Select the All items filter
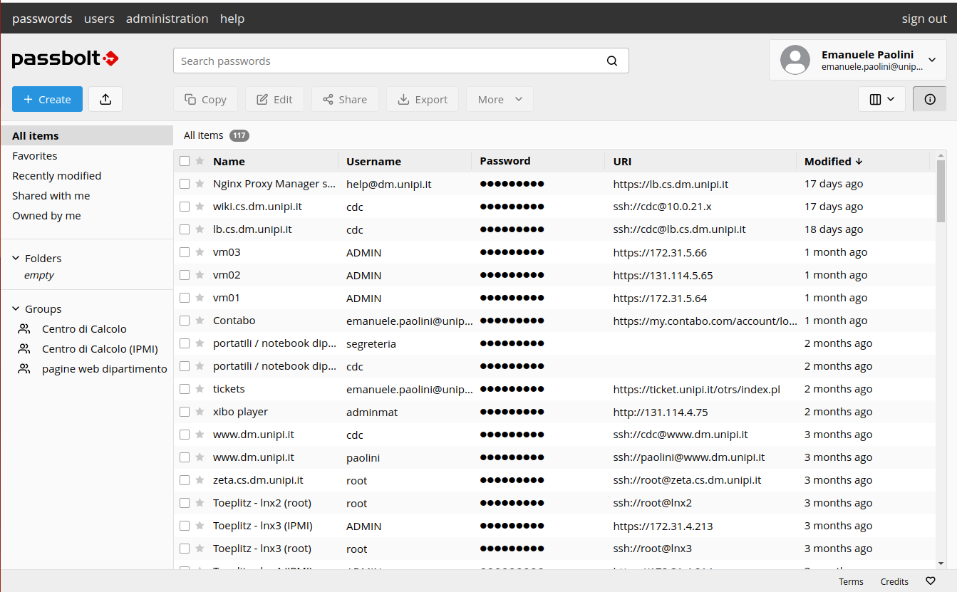This screenshot has height=592, width=957. [86, 135]
